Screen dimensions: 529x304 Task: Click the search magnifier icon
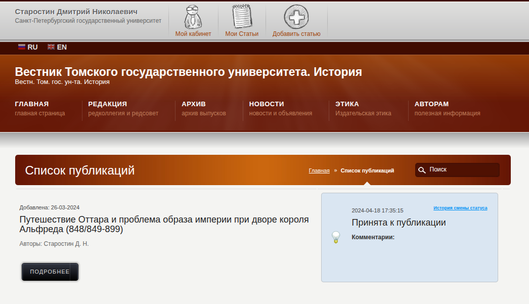422,170
